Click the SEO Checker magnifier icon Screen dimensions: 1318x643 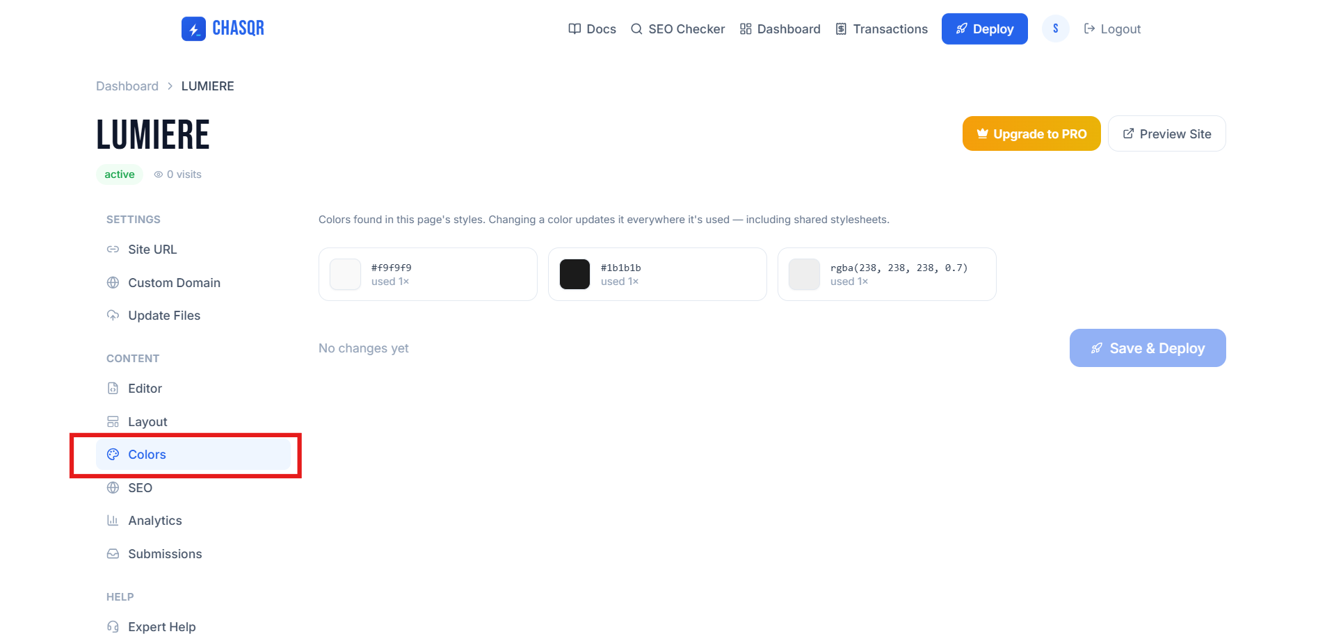coord(636,29)
